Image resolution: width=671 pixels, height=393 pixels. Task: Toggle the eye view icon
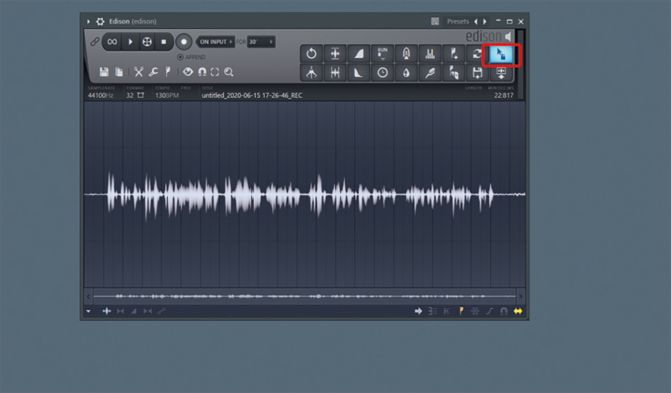[x=188, y=72]
